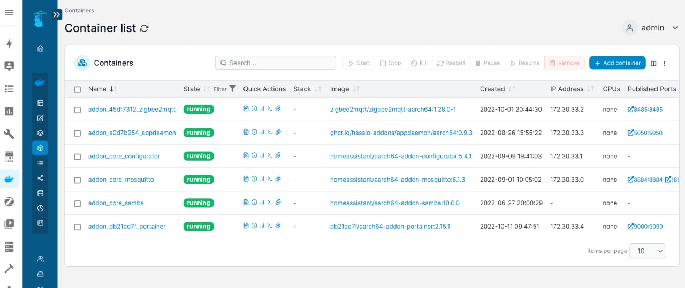Check the box for addon_db21ed7f_portainer
The height and width of the screenshot is (288, 685).
78,227
